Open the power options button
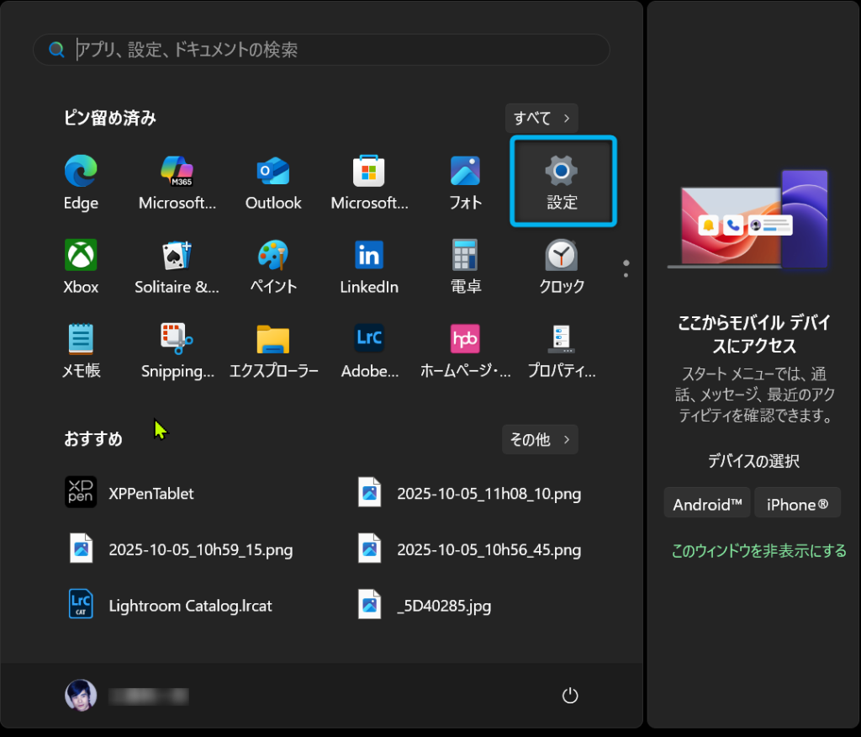 (570, 695)
